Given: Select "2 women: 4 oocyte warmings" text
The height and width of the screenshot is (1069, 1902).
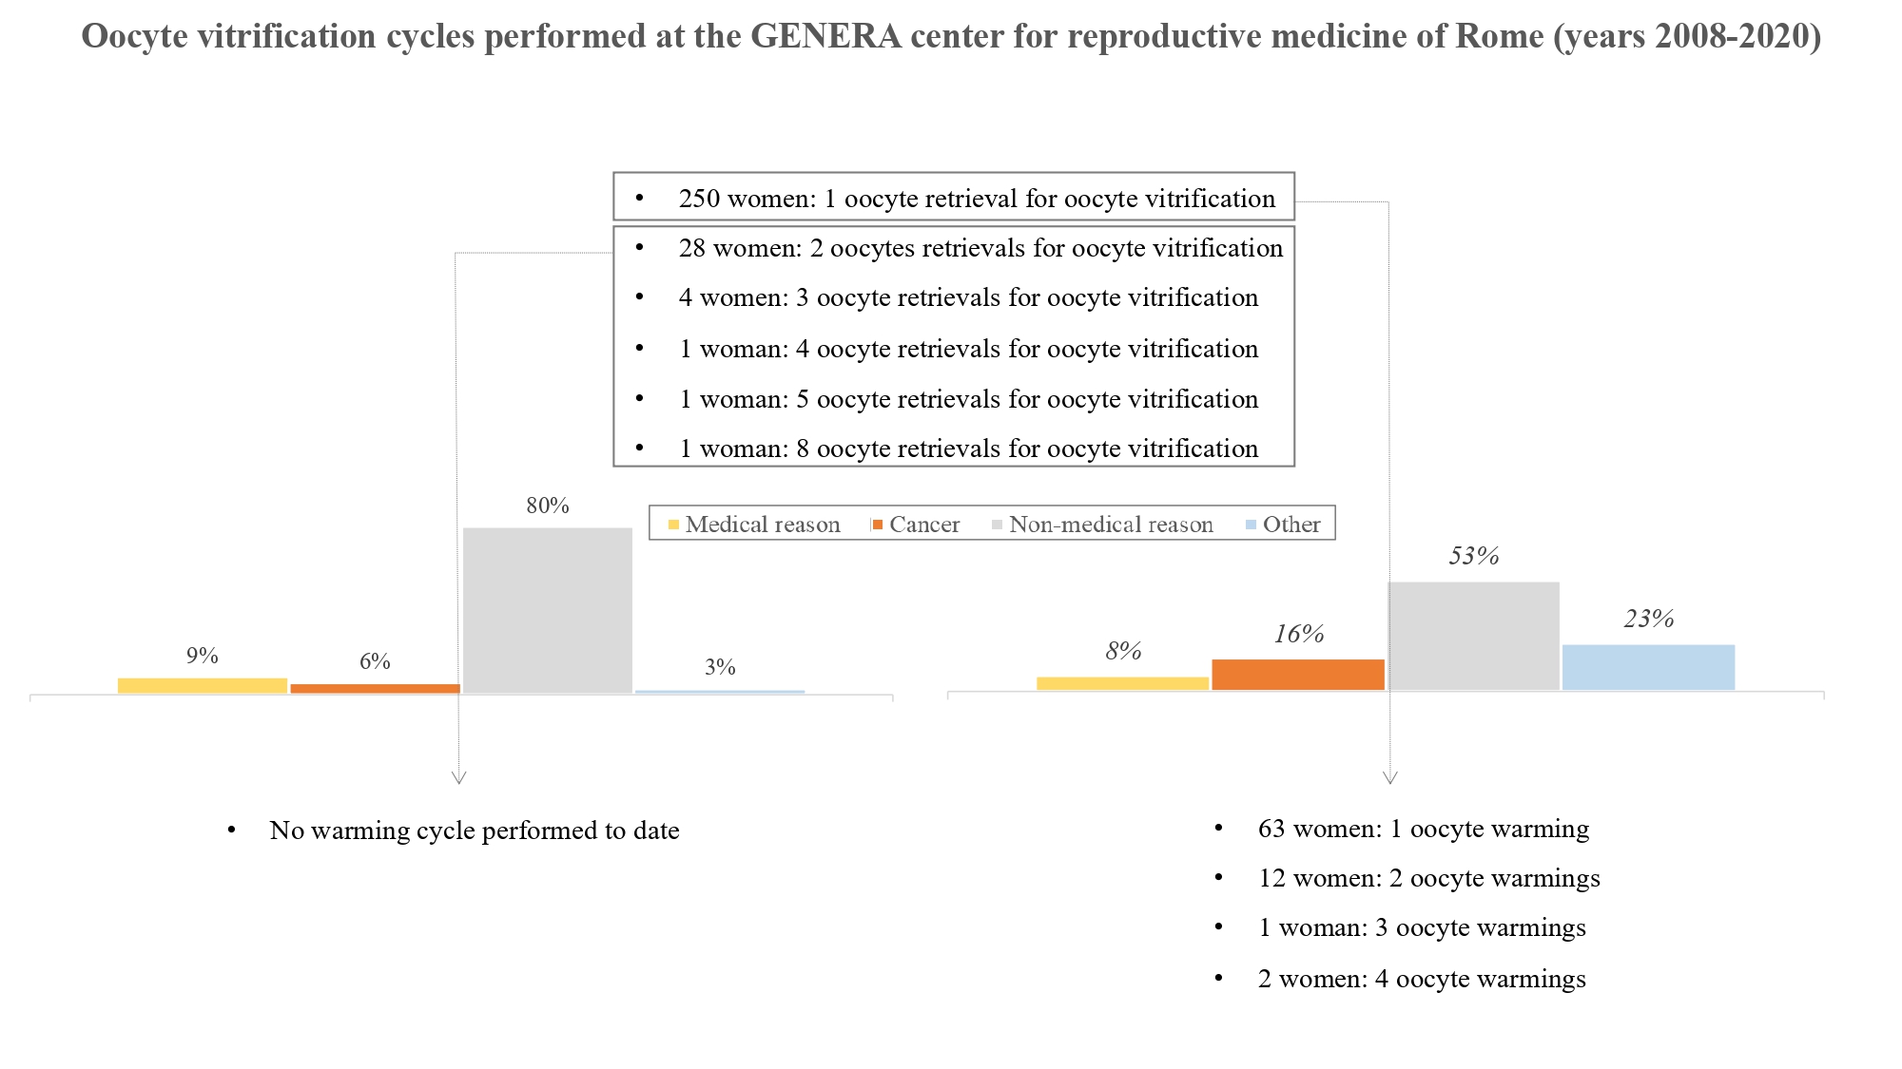Looking at the screenshot, I should click(x=1422, y=979).
